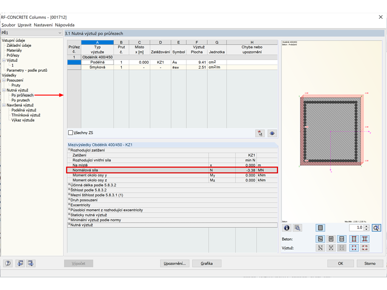Click the OK button
Screen dimensions: 387x290
click(341, 264)
